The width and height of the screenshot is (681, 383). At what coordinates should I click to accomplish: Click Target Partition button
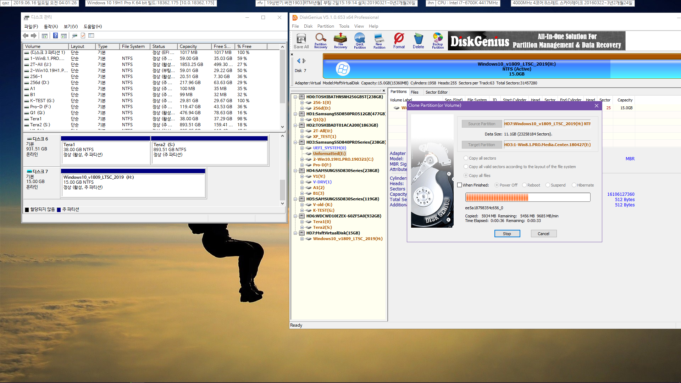coord(482,145)
